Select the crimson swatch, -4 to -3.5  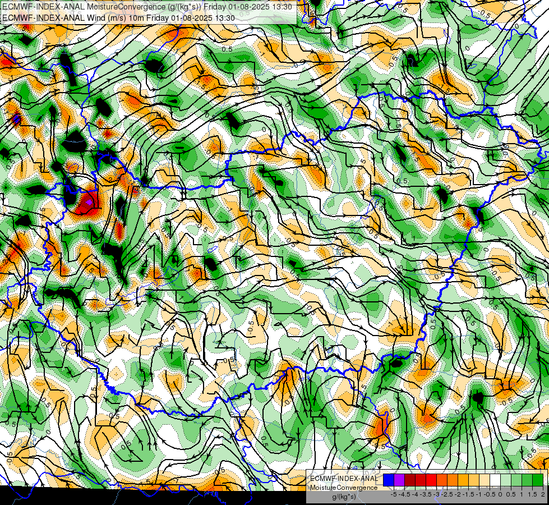click(421, 480)
